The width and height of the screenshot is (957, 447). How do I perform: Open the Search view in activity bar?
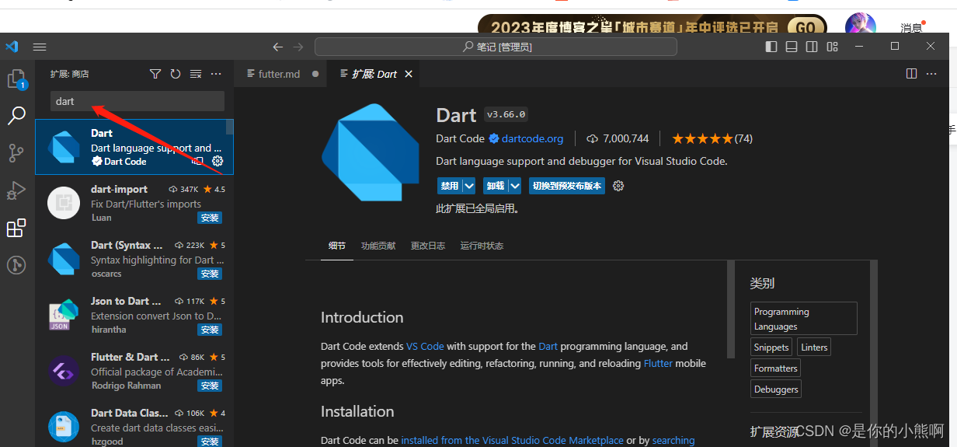click(x=16, y=117)
